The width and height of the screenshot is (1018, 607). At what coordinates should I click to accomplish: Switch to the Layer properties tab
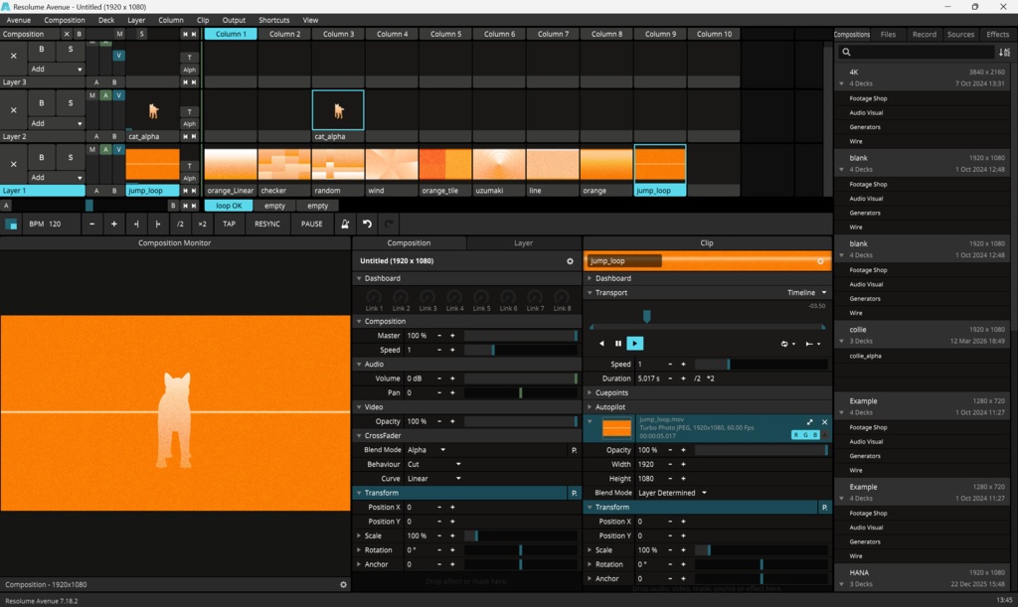(x=523, y=243)
